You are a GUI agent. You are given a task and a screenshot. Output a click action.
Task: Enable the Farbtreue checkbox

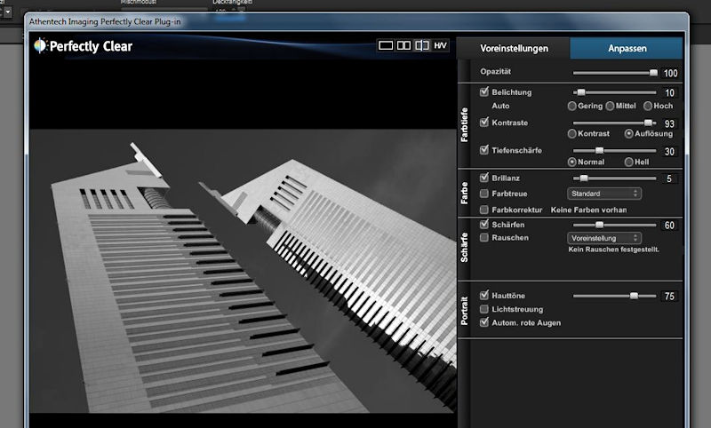point(484,193)
